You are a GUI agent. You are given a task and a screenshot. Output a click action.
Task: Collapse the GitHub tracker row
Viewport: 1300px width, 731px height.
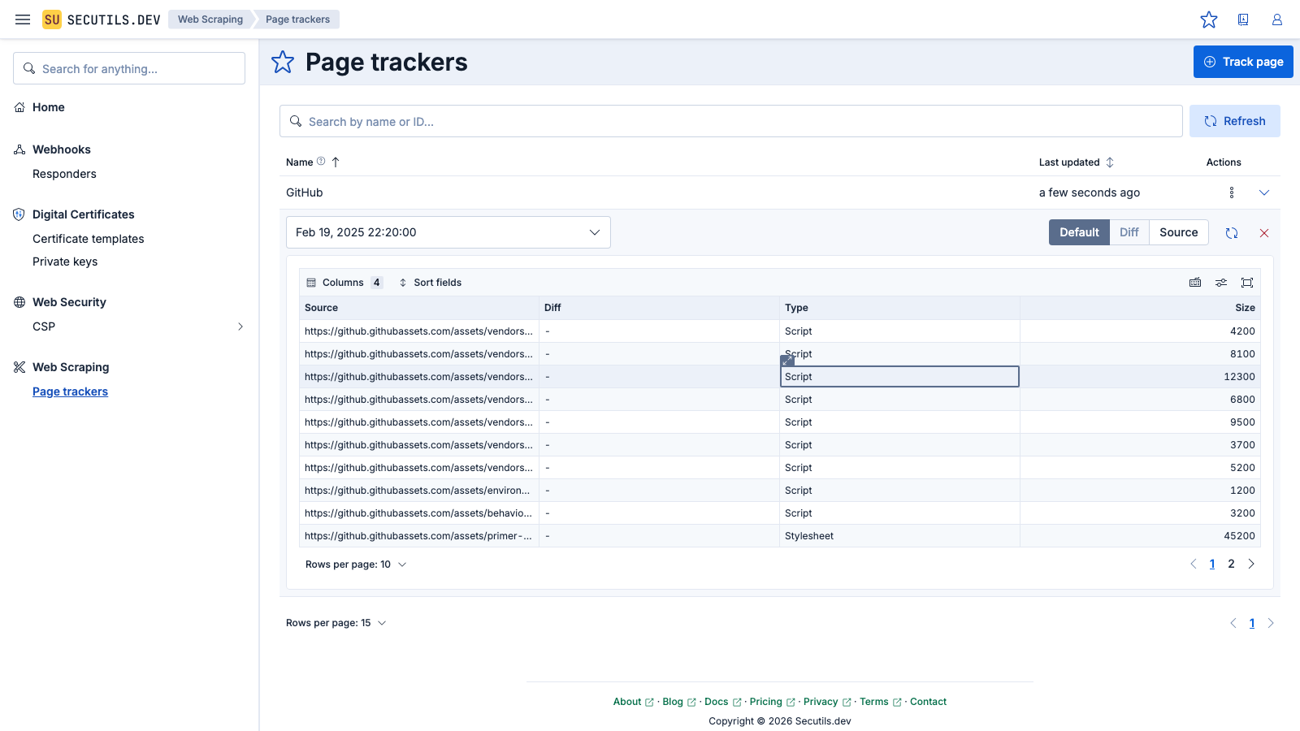click(1264, 192)
